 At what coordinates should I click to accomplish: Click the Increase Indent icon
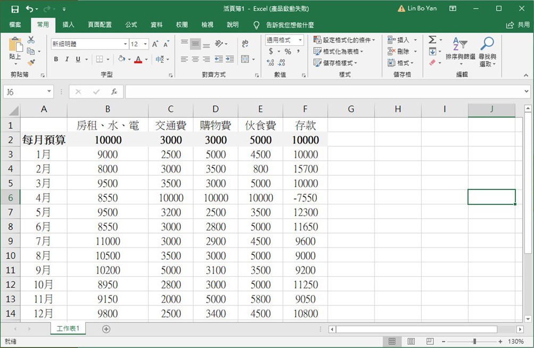click(x=230, y=59)
